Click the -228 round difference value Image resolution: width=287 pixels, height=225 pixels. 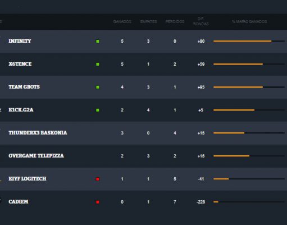(201, 202)
